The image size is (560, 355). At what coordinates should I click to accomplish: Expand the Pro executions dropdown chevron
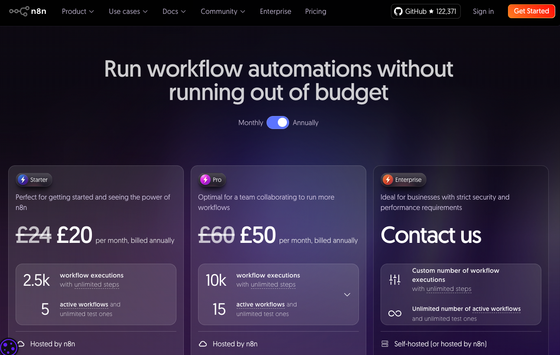click(347, 294)
